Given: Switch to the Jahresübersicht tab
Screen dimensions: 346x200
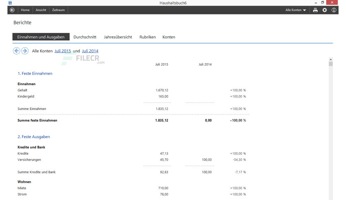Looking at the screenshot, I should pyautogui.click(x=118, y=37).
